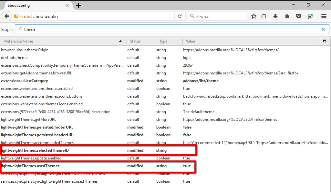This screenshot has width=331, height=192.
Task: Open a new tab with plus button
Action: (x=78, y=5)
